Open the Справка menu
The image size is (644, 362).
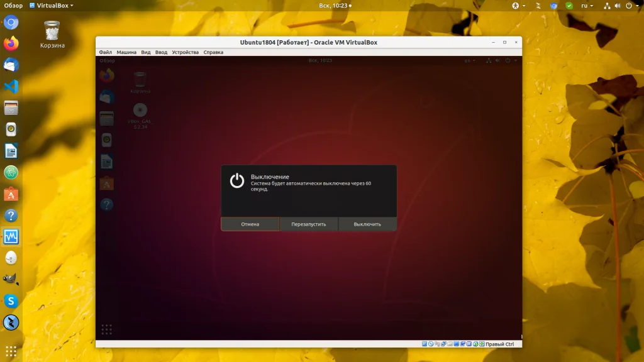213,52
